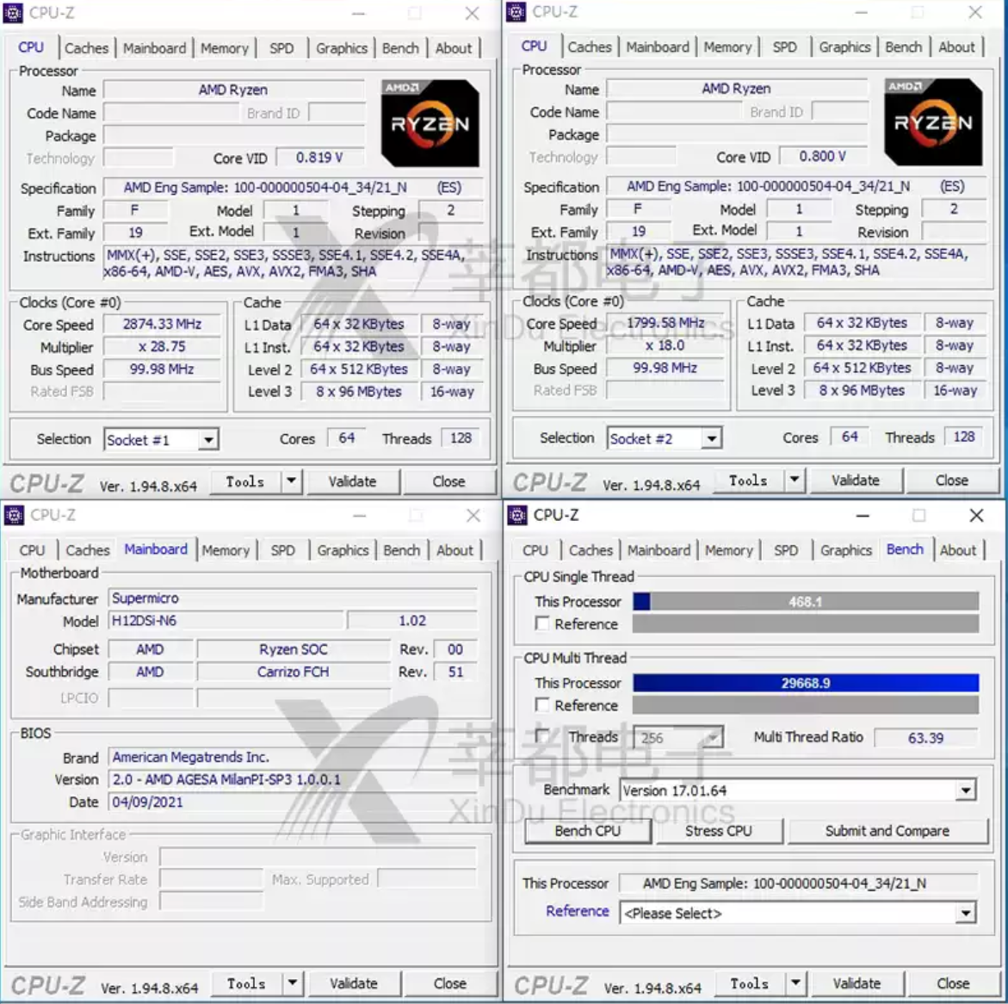The image size is (1008, 1004).
Task: Click motherboard Model field H12DSi-N6
Action: tap(227, 621)
